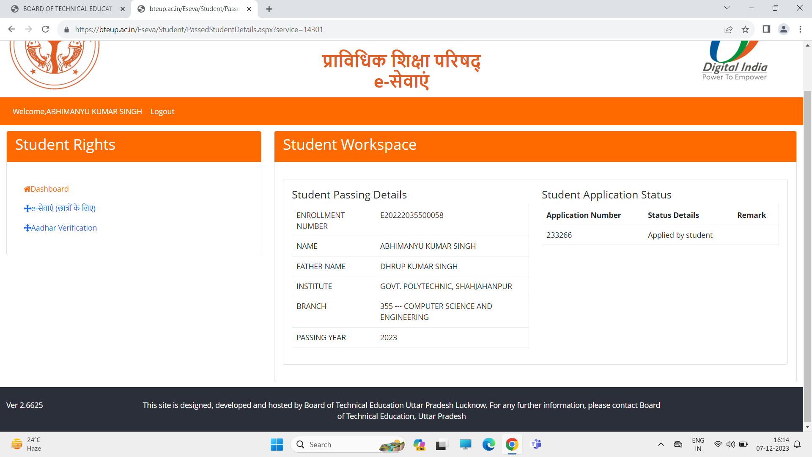Click the Digital India logo

735,61
